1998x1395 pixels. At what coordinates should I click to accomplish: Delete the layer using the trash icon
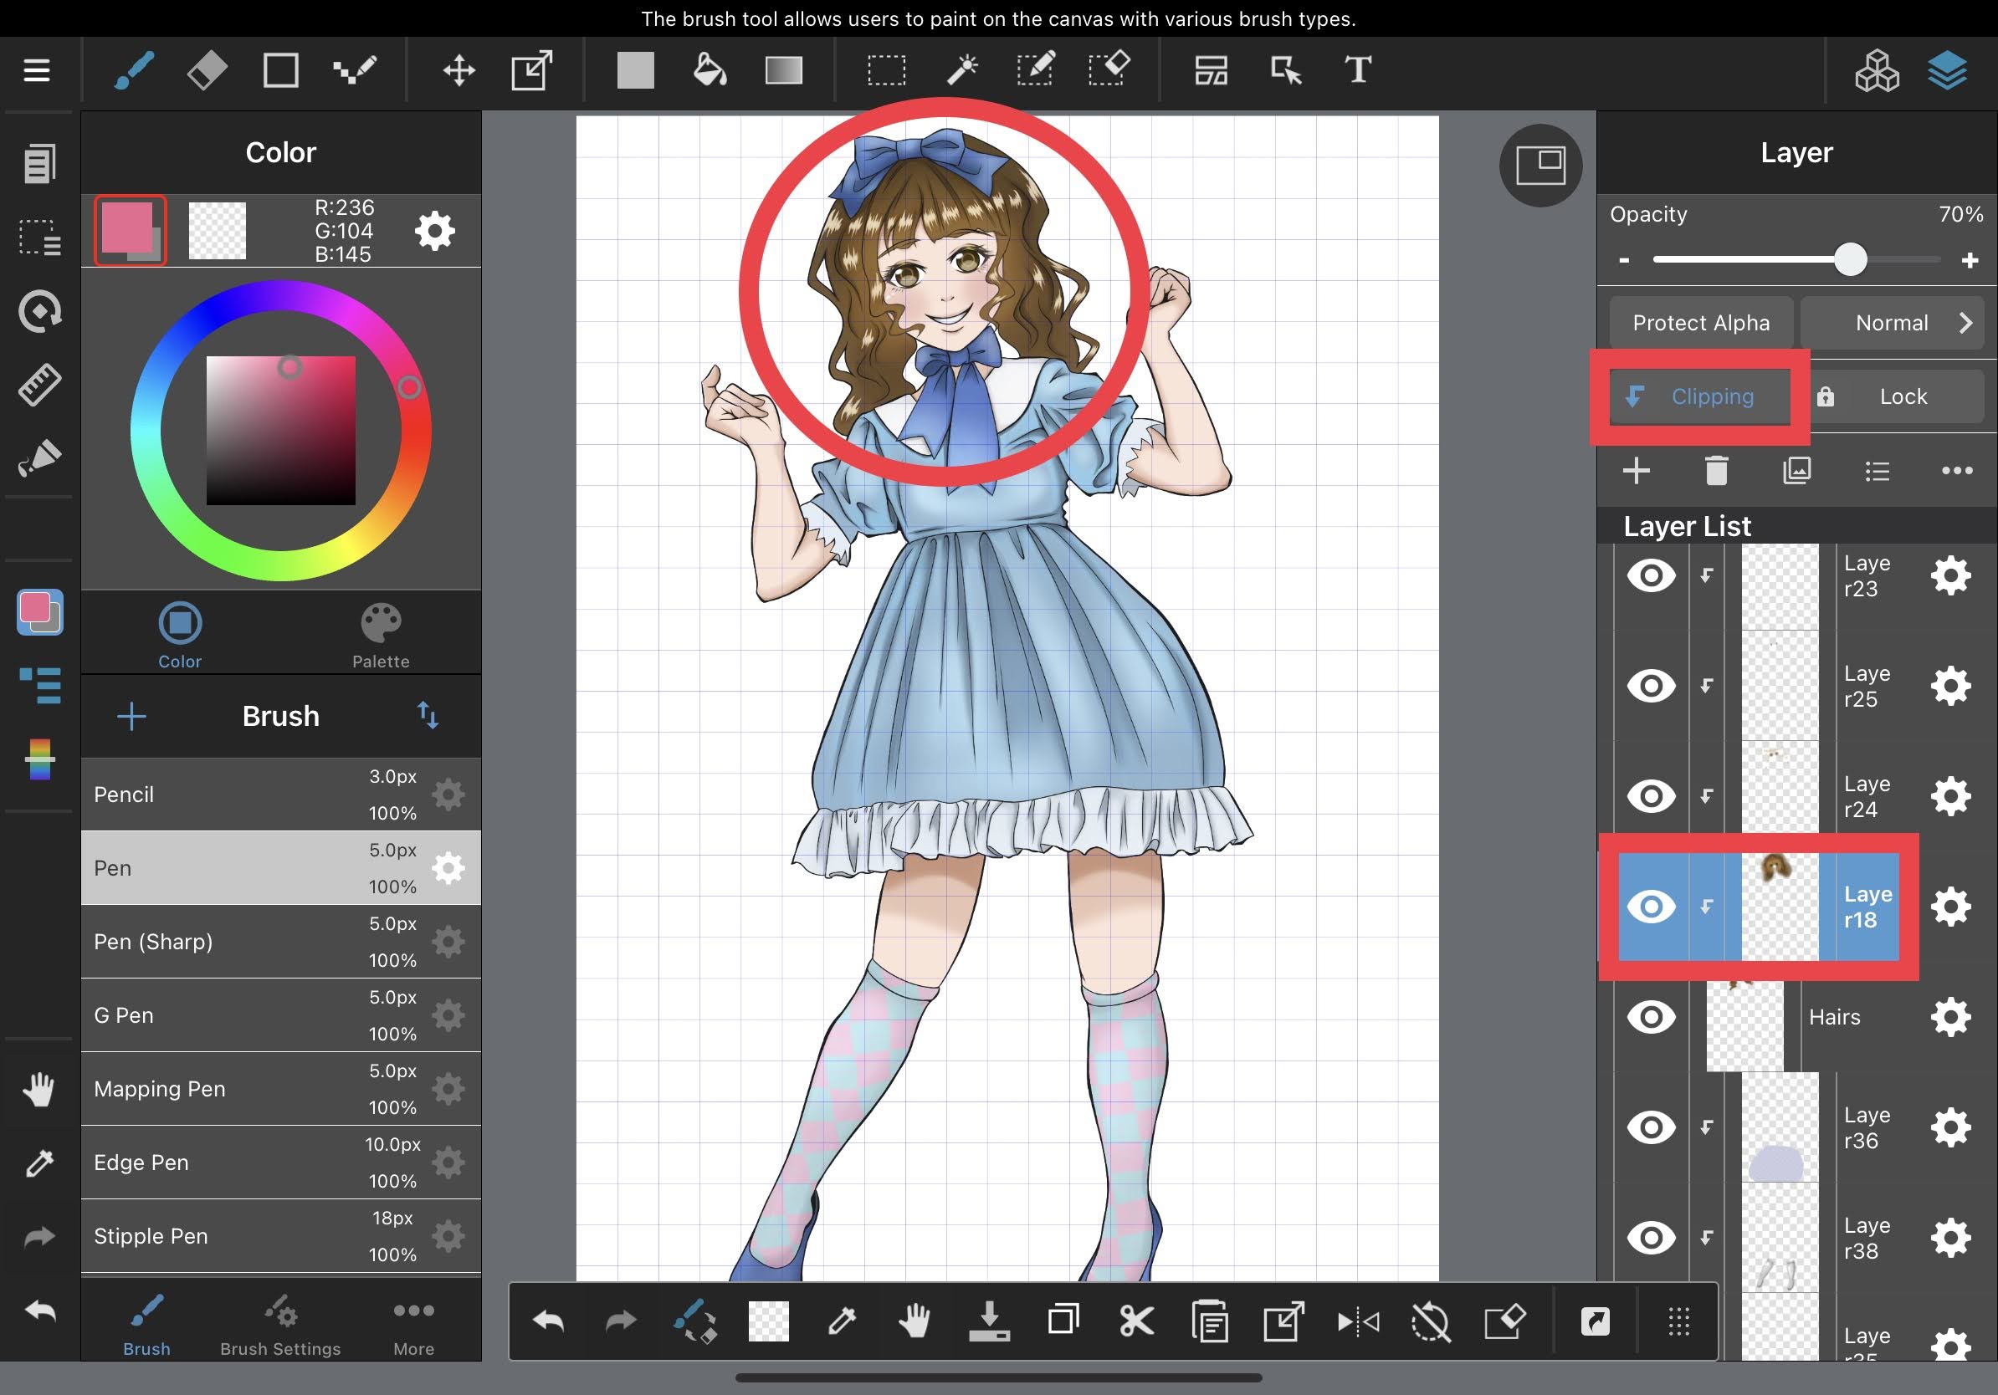(1716, 471)
